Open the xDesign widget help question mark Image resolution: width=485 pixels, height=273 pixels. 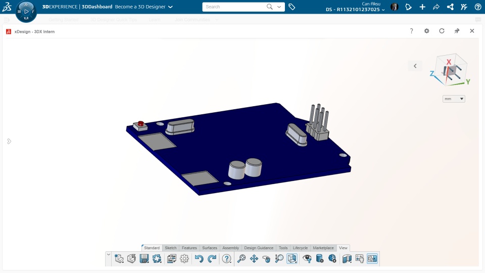click(411, 31)
